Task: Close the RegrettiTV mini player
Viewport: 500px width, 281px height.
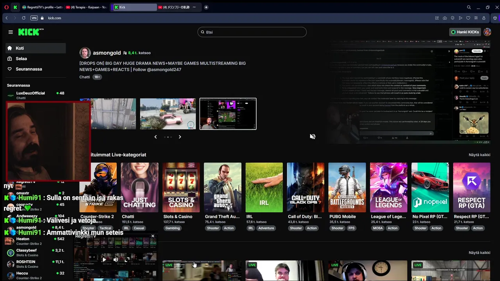Action: click(153, 236)
